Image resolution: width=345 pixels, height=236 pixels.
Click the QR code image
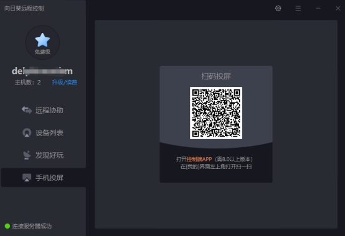(x=216, y=113)
